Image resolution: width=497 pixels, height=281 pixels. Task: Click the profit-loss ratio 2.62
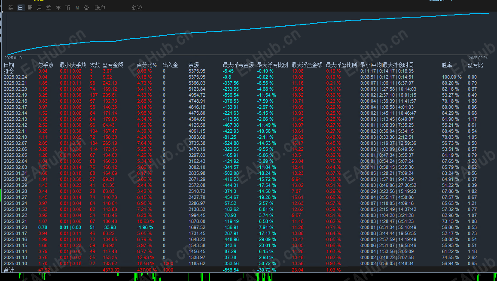(x=472, y=257)
